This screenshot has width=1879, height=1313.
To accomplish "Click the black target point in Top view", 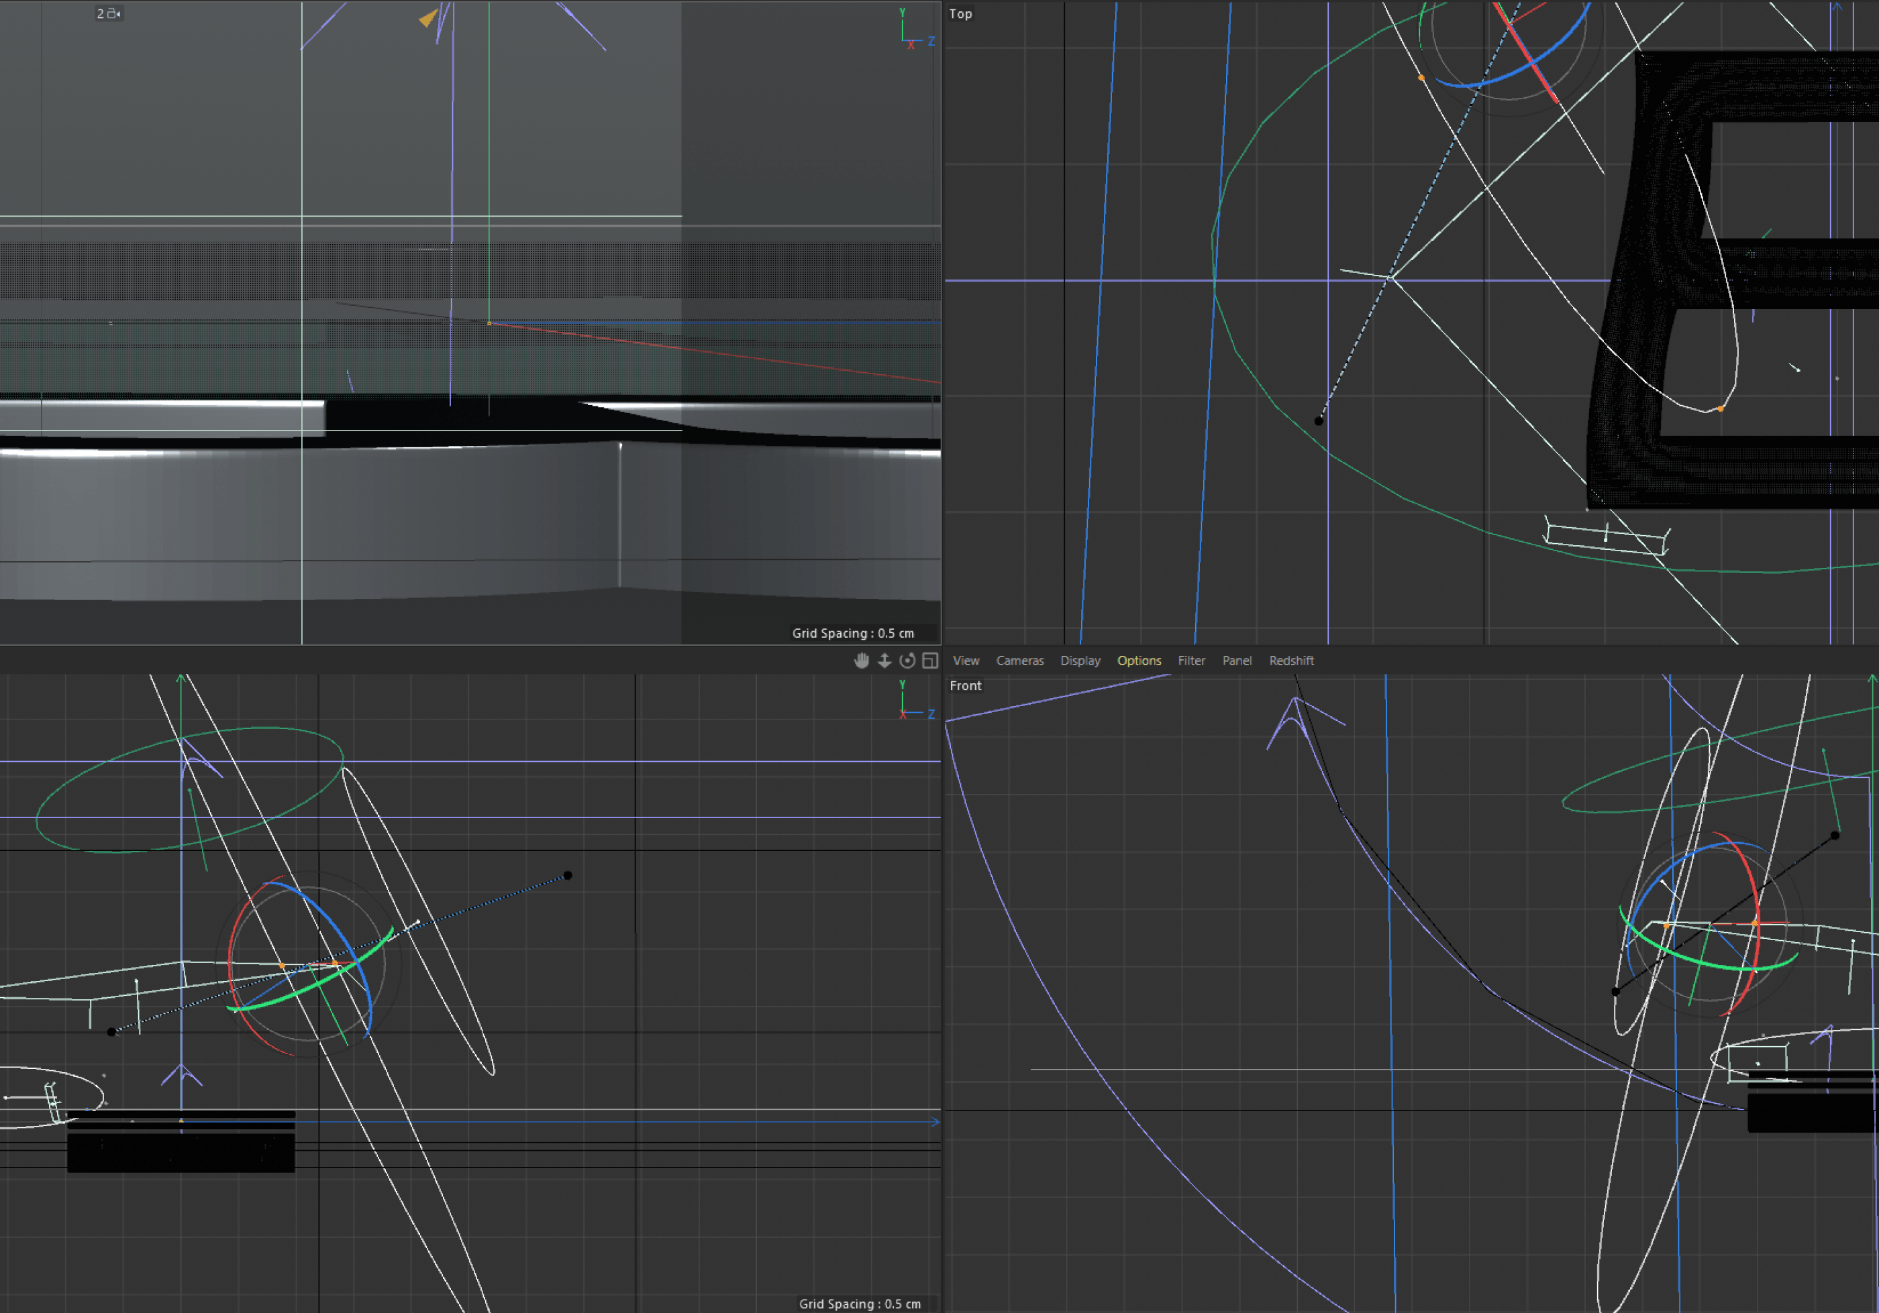I will pos(1319,421).
